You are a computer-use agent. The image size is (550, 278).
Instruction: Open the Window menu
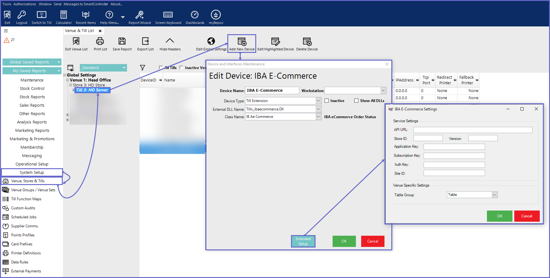coord(45,4)
